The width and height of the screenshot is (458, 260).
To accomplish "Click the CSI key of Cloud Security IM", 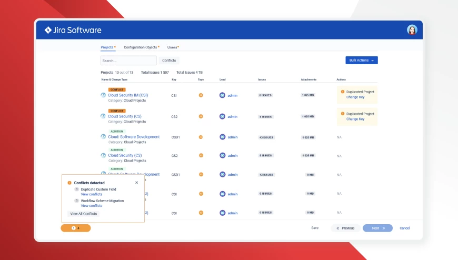I will coord(174,96).
